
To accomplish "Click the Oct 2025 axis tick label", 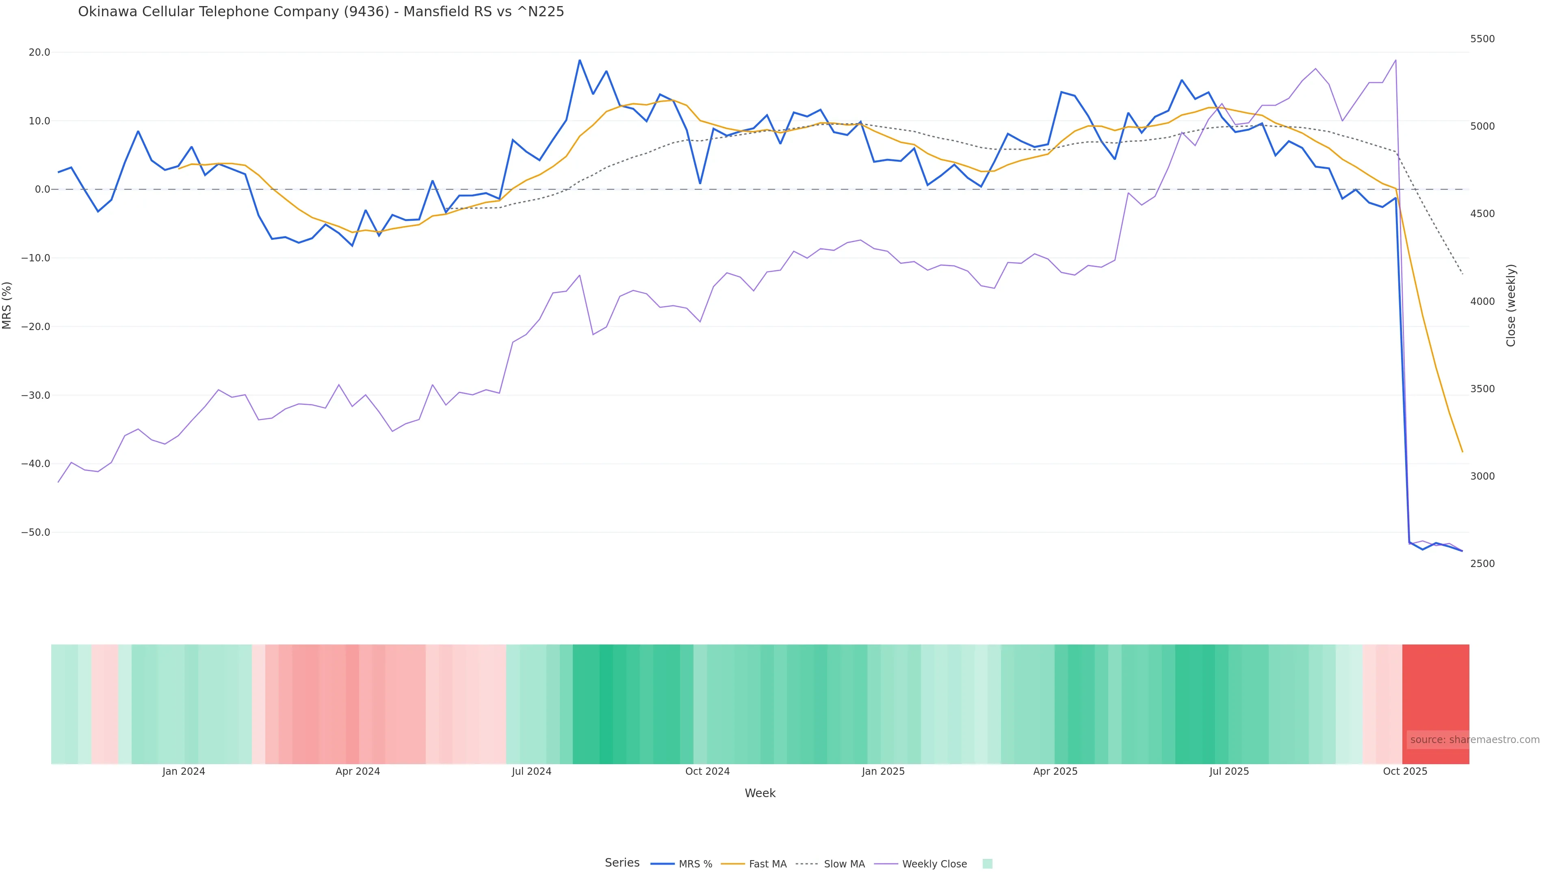I will tap(1405, 772).
